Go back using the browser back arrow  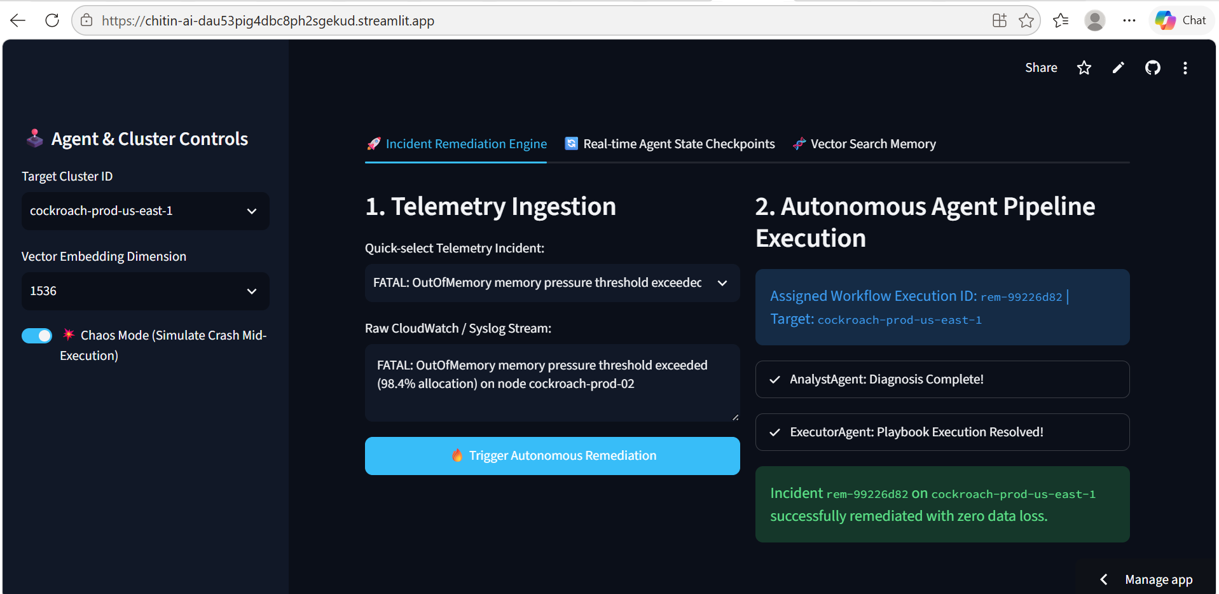(x=18, y=20)
